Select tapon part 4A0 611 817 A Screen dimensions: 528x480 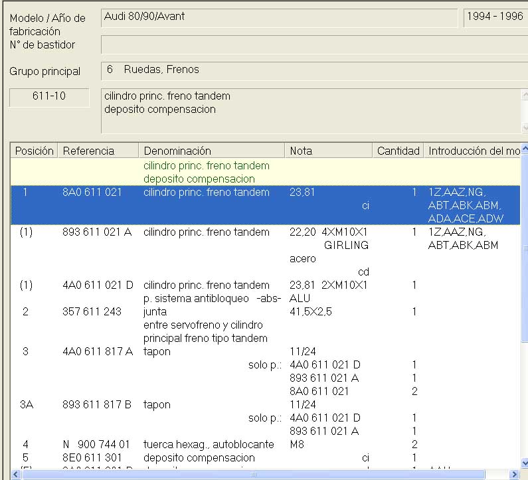coord(98,351)
